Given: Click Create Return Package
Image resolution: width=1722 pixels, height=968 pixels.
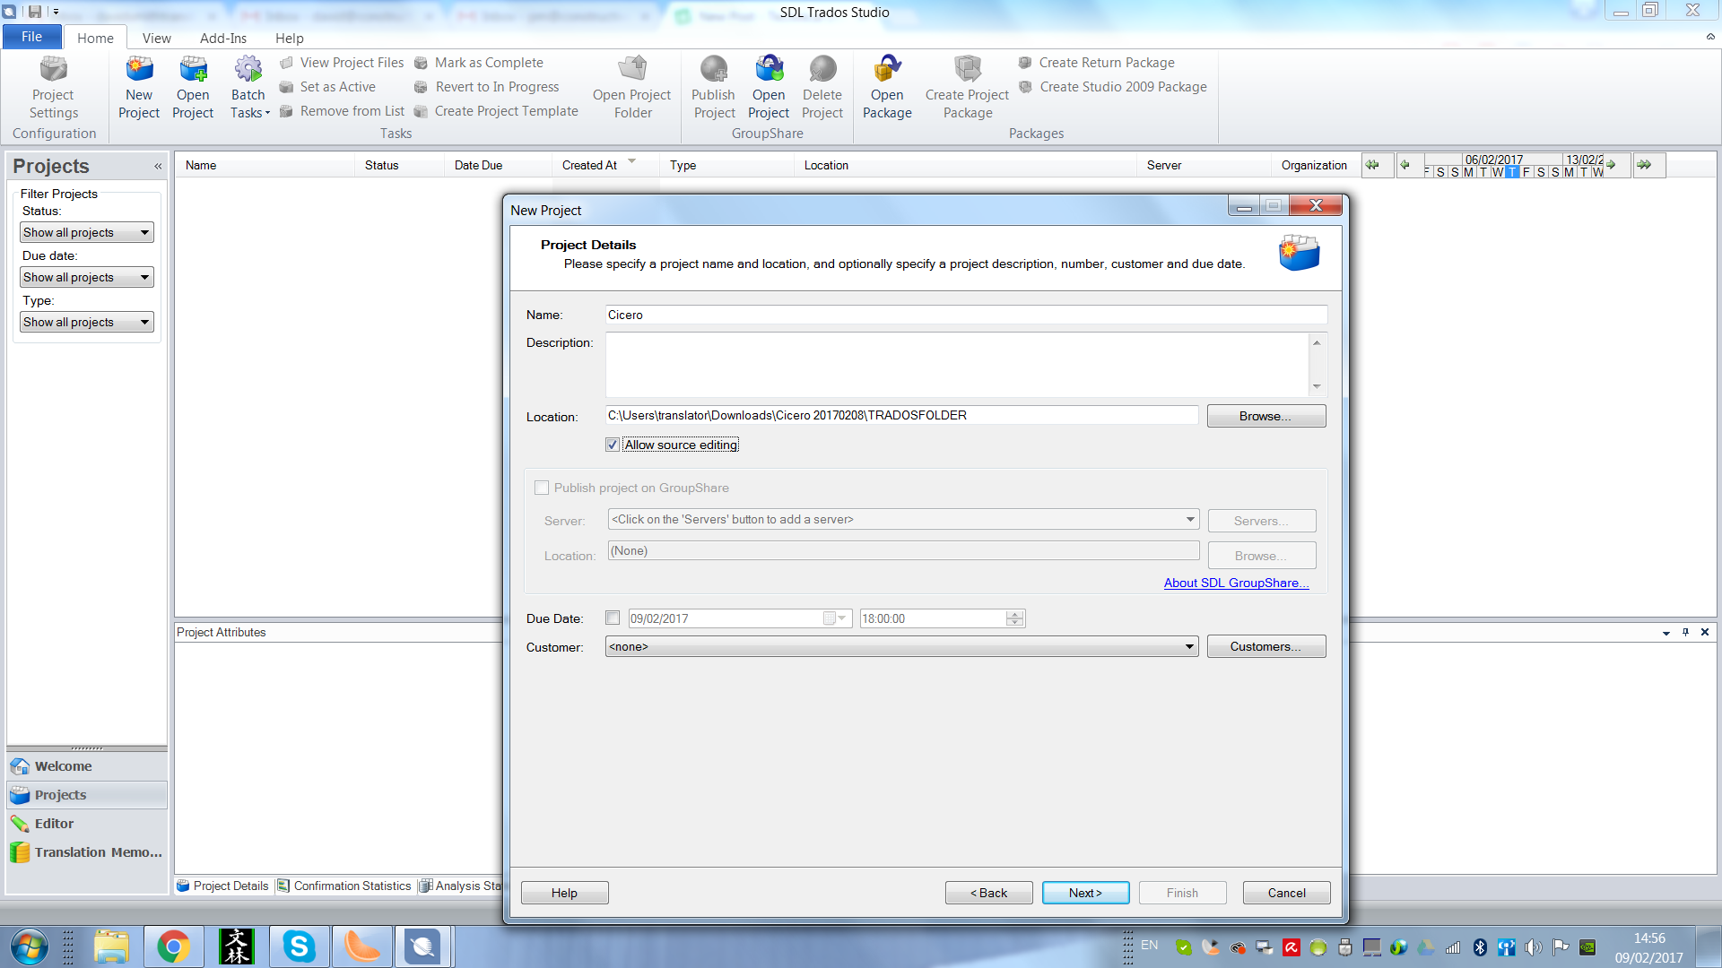Looking at the screenshot, I should 1096,63.
